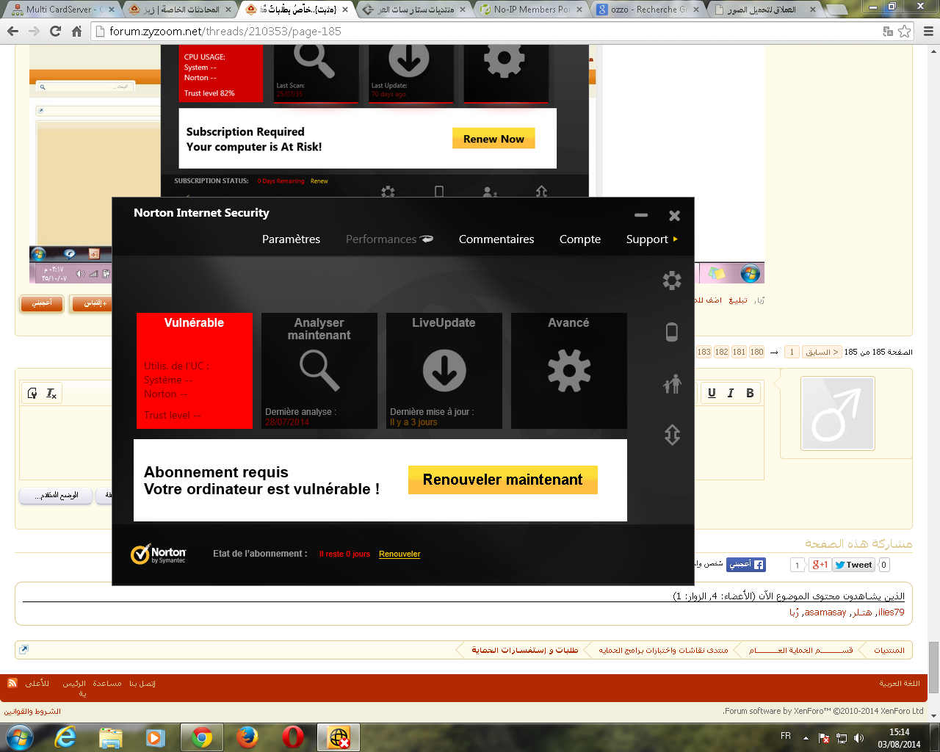
Task: Click the RSS feed icon in footer
Action: point(12,683)
